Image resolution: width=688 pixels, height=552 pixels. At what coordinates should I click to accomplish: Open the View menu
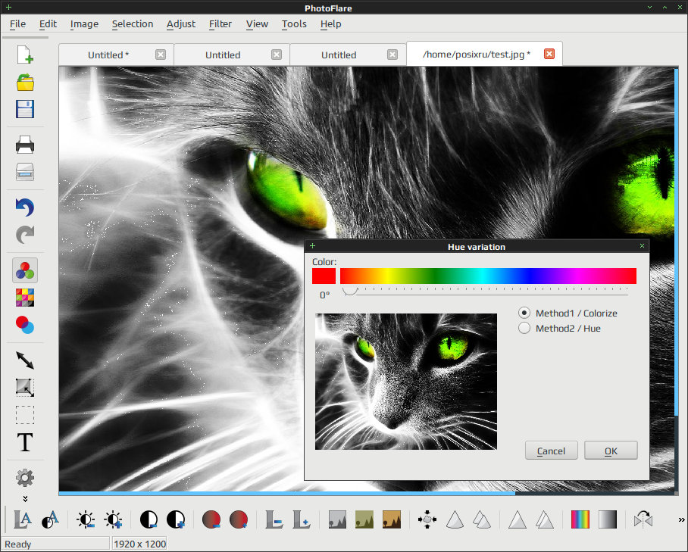[257, 23]
